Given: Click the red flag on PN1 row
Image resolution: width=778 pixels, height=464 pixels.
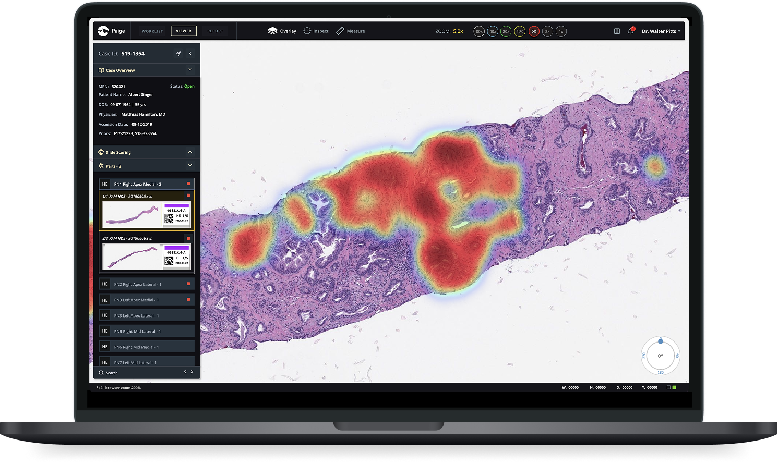Looking at the screenshot, I should click(x=188, y=184).
